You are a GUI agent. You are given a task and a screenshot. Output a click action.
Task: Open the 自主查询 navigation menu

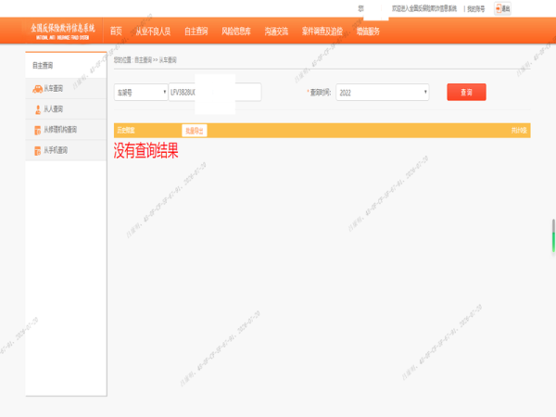(x=196, y=32)
